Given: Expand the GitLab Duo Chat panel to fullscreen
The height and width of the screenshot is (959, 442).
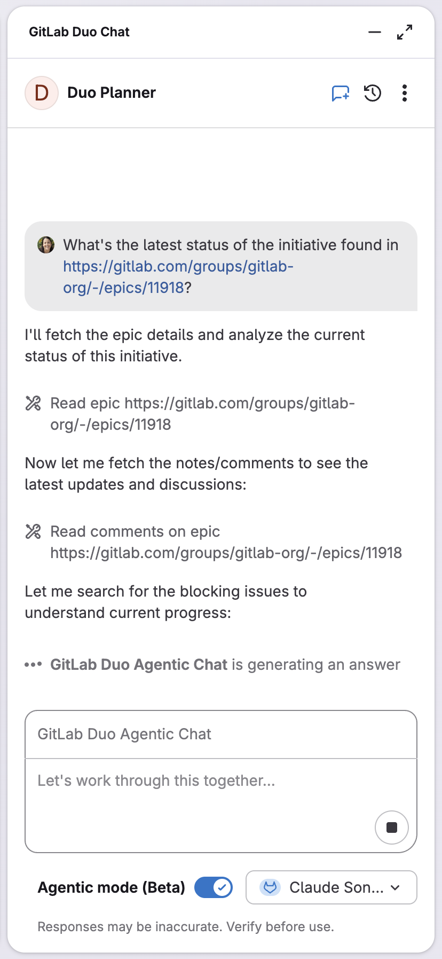Looking at the screenshot, I should 405,32.
